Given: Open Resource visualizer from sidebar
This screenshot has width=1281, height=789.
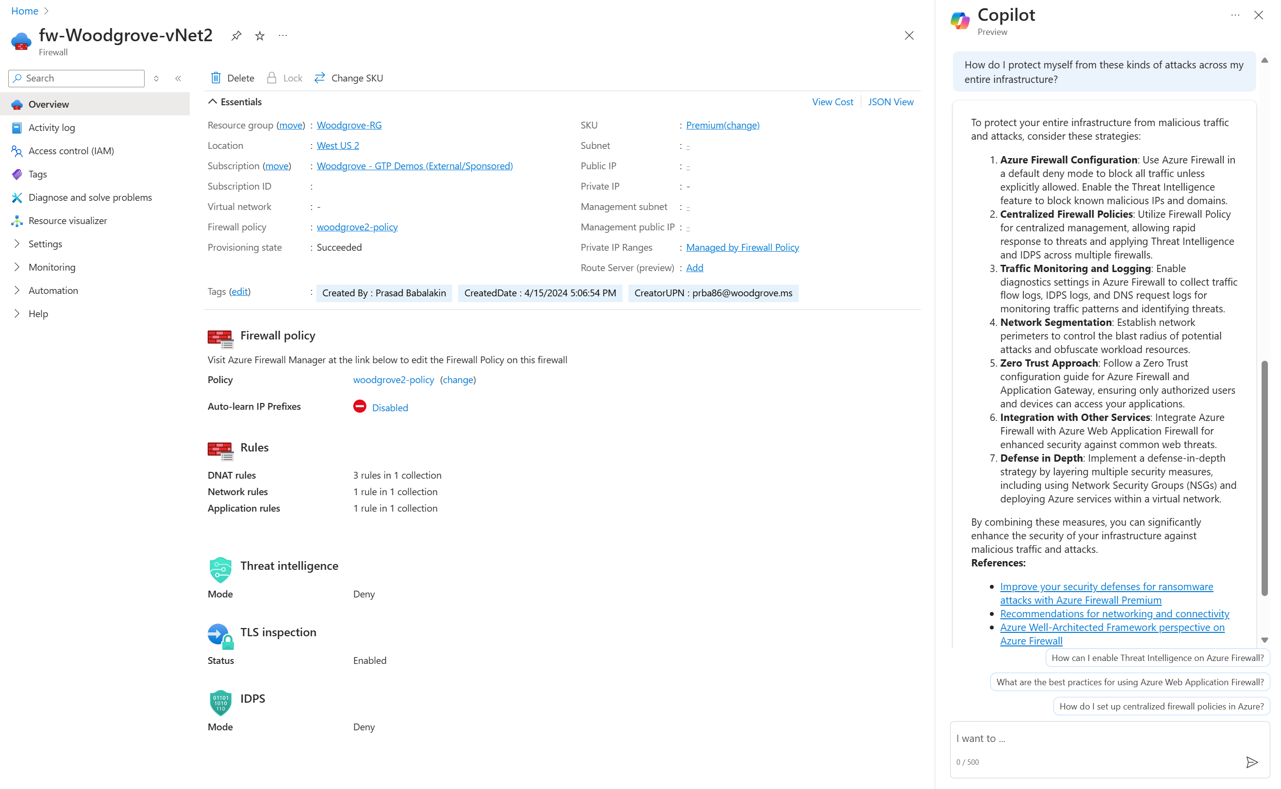Looking at the screenshot, I should pyautogui.click(x=67, y=221).
